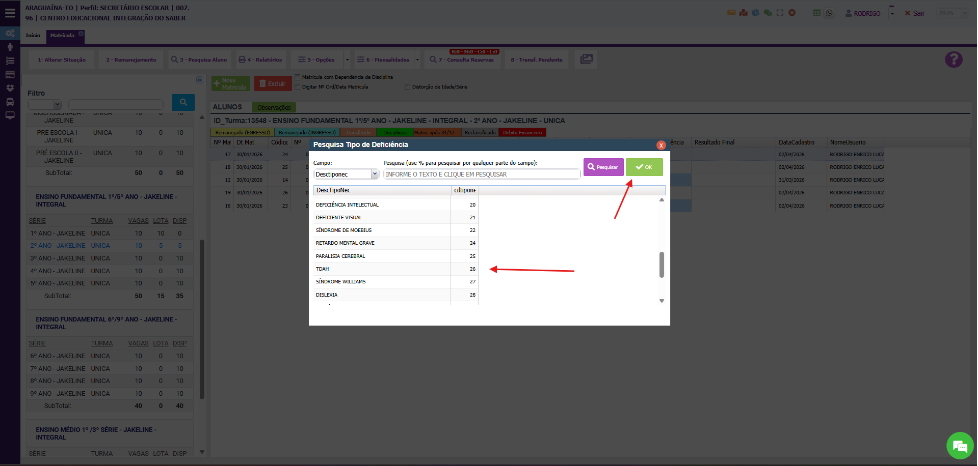Click the image gallery toolbar icon
Image resolution: width=978 pixels, height=466 pixels.
click(x=587, y=59)
